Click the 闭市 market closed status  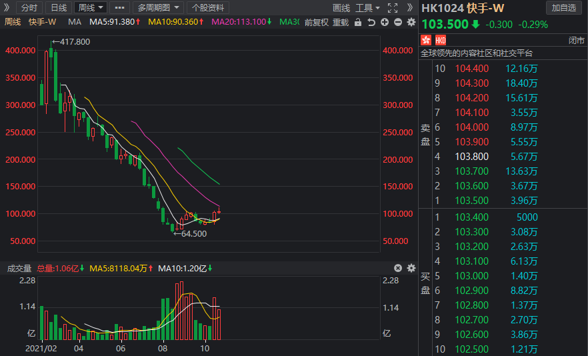pos(577,40)
